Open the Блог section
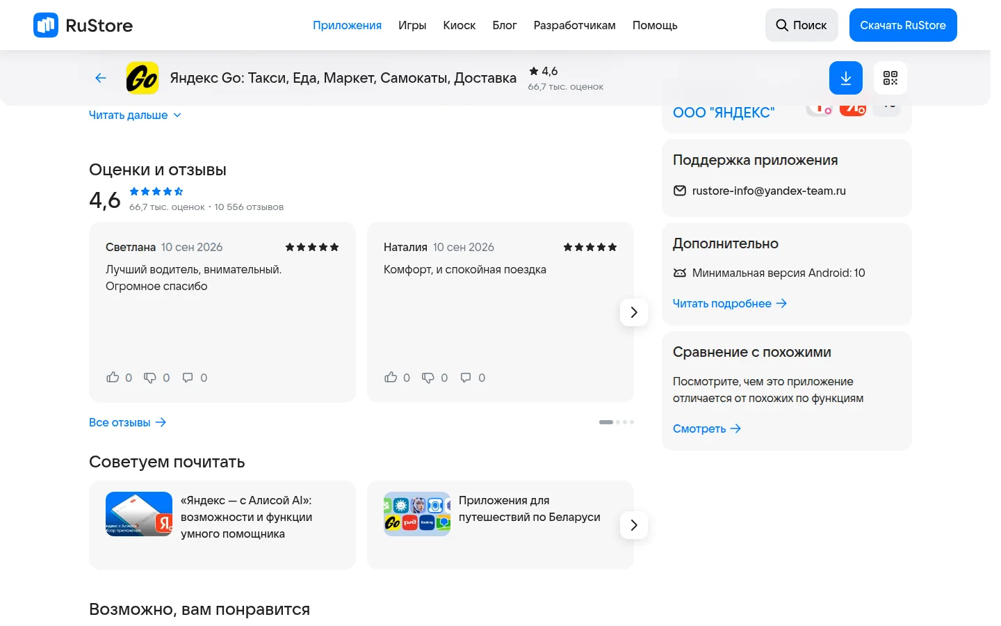1001x626 pixels. [x=505, y=25]
